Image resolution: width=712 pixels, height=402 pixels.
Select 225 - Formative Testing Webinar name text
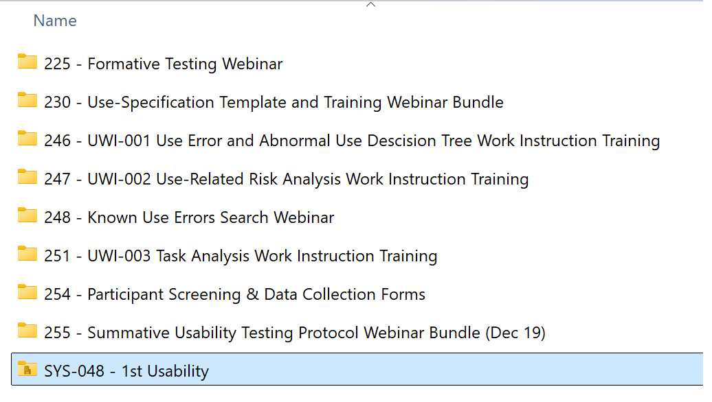tap(163, 64)
